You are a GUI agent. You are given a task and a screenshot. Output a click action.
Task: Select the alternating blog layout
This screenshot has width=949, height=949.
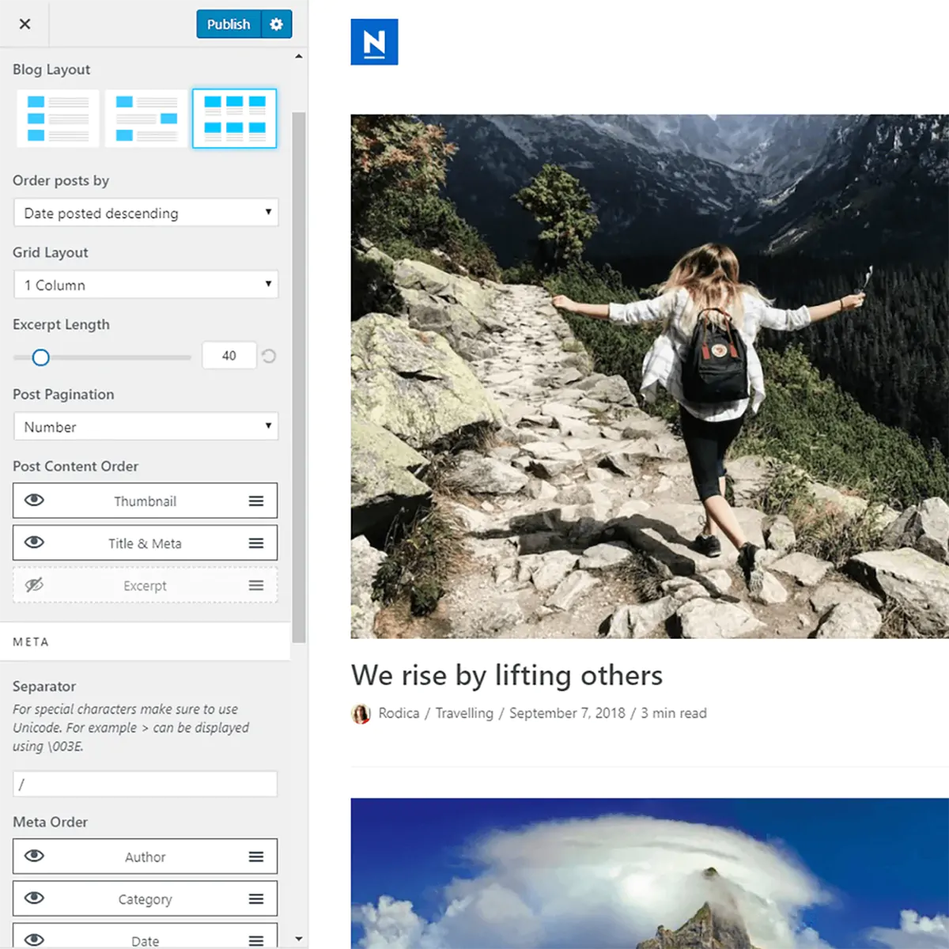[x=146, y=119]
